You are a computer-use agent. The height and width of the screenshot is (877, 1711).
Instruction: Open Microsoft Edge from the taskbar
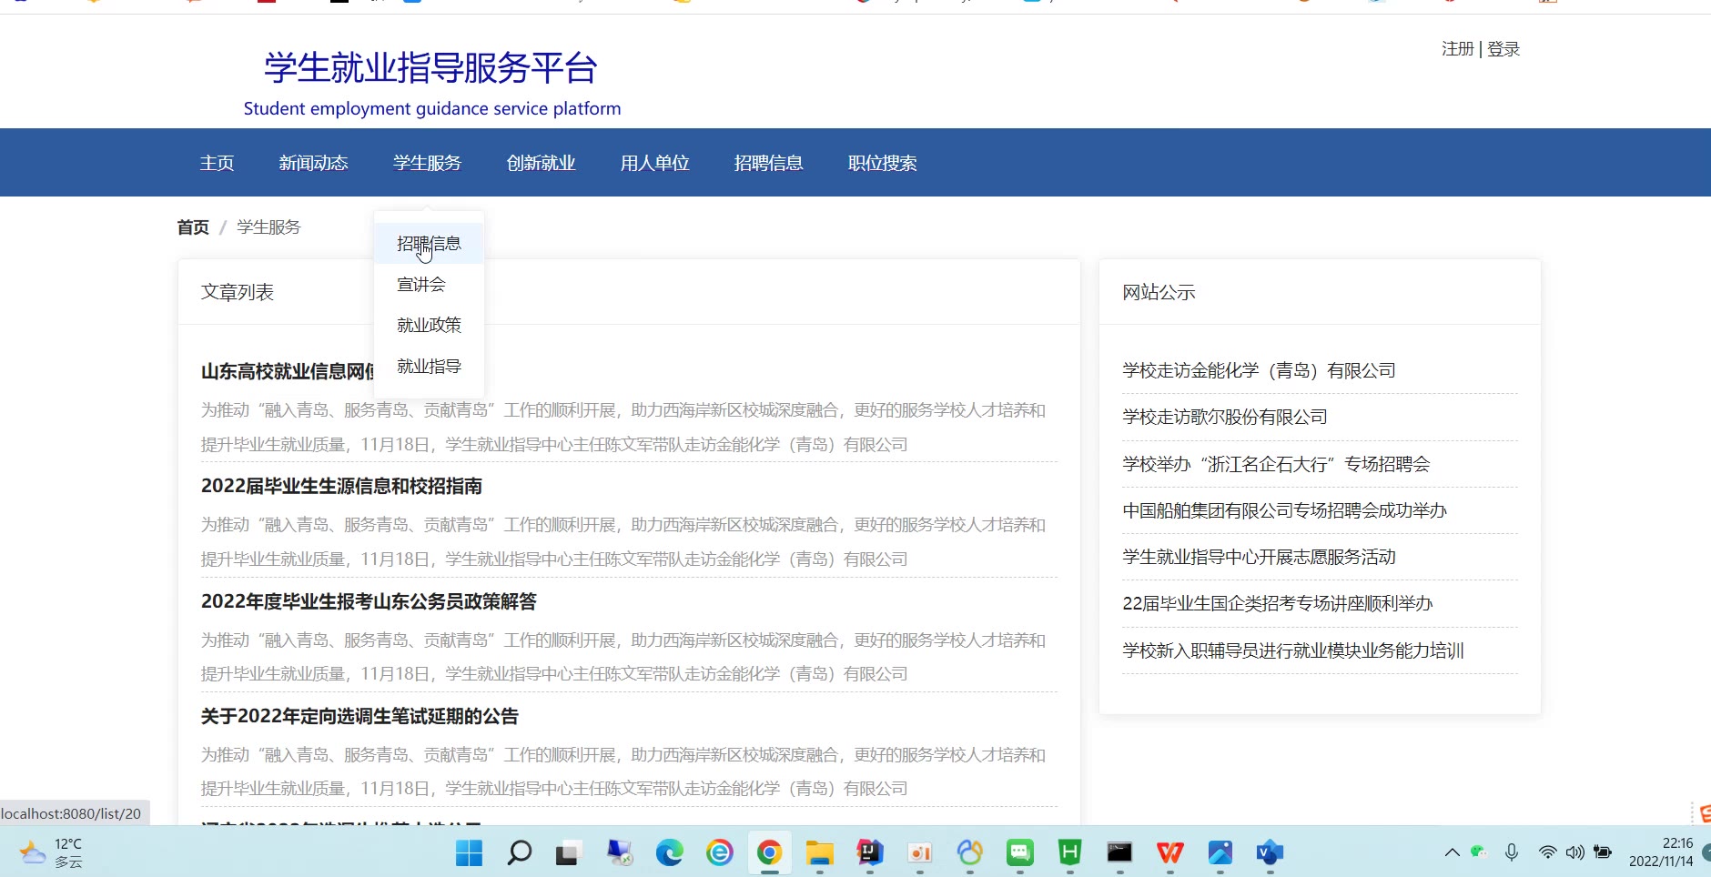click(669, 852)
